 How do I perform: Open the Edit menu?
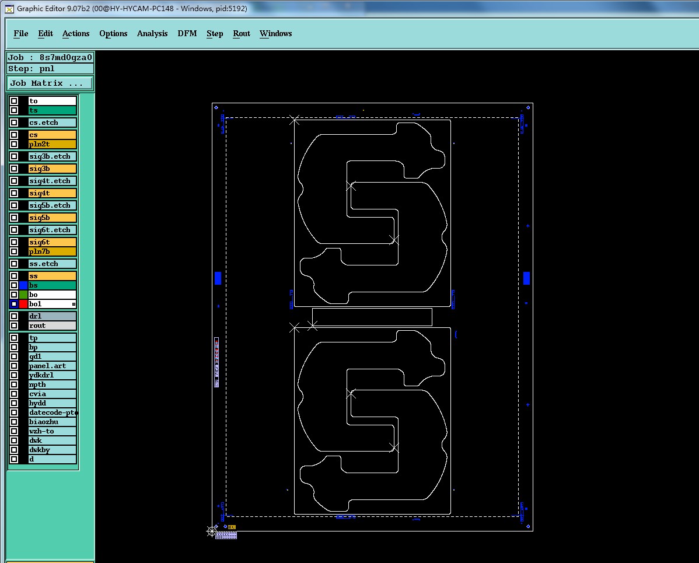pos(45,33)
